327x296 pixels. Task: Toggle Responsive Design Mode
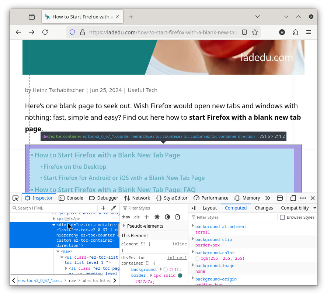click(x=293, y=198)
